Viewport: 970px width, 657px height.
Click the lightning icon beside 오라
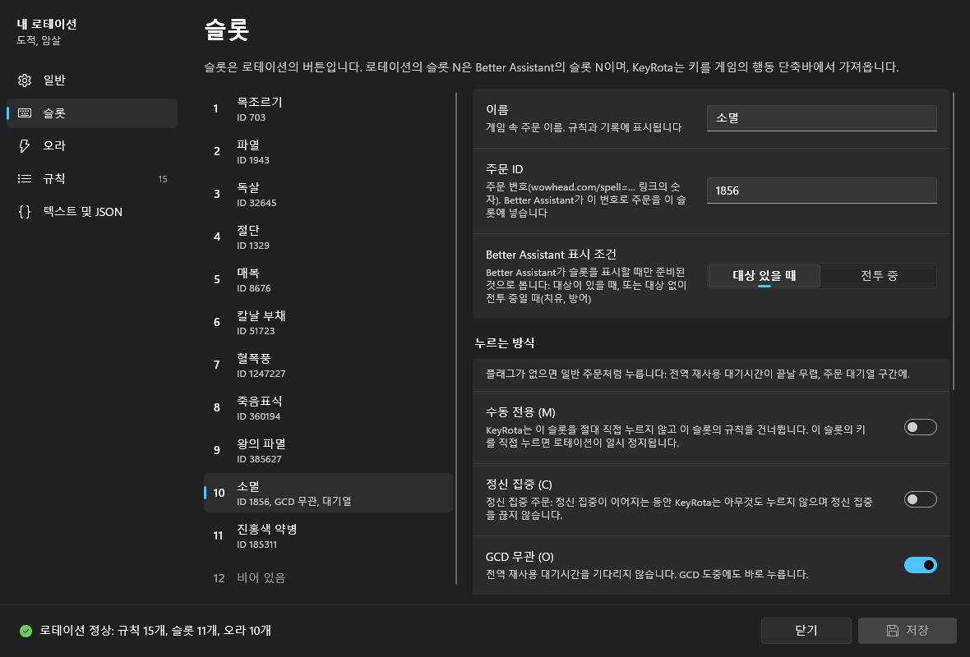tap(25, 146)
